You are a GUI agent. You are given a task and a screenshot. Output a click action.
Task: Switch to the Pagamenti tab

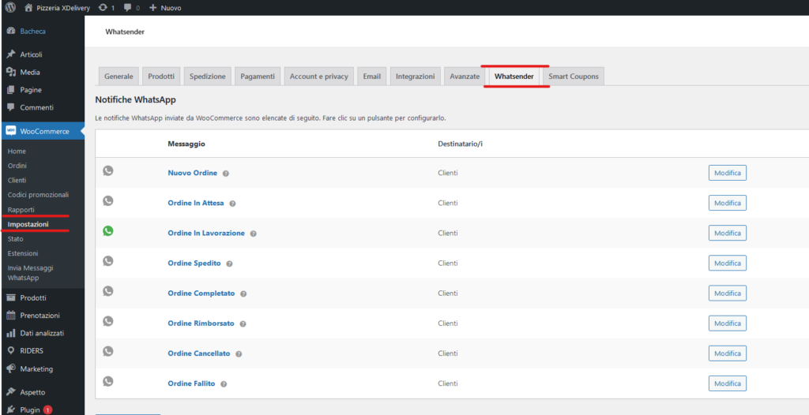point(258,77)
